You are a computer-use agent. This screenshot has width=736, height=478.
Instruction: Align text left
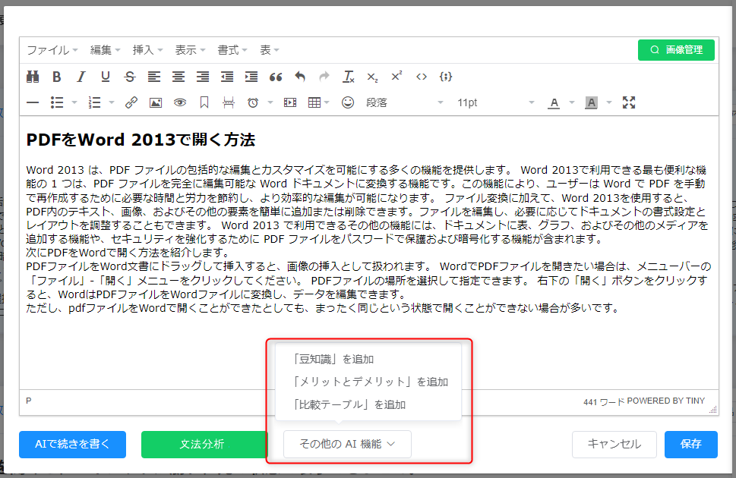coord(154,77)
